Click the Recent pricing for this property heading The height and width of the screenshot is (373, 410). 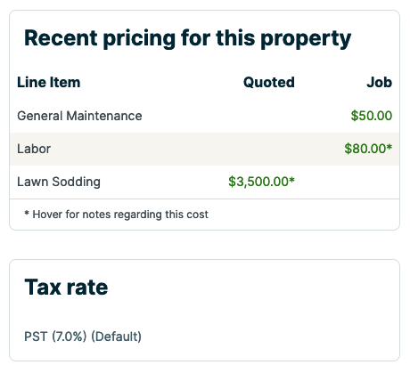187,38
